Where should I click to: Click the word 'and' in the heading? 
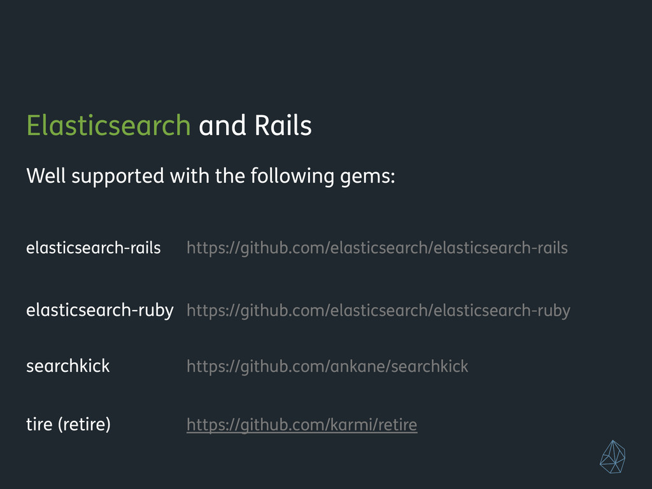point(222,125)
